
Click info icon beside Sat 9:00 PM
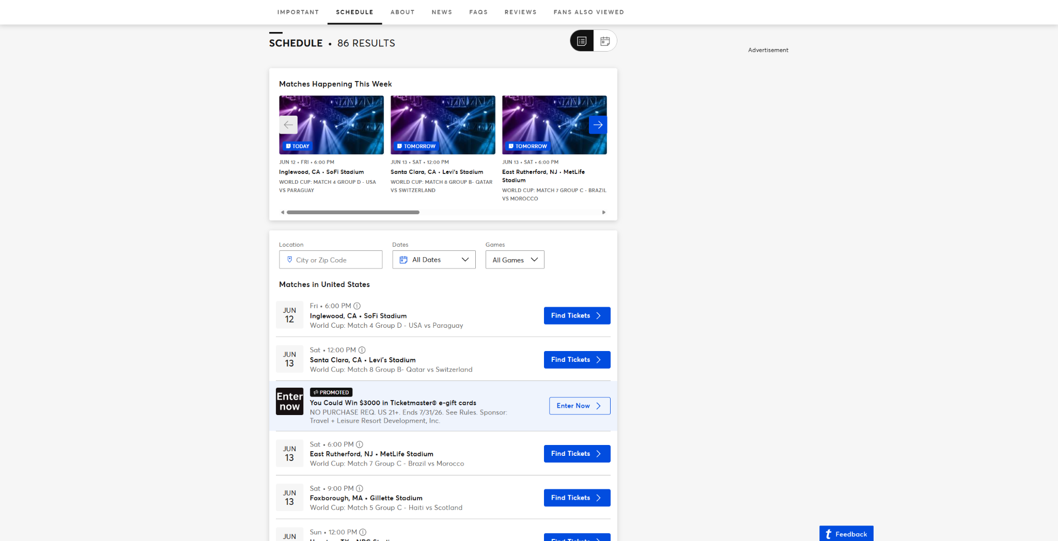tap(360, 488)
